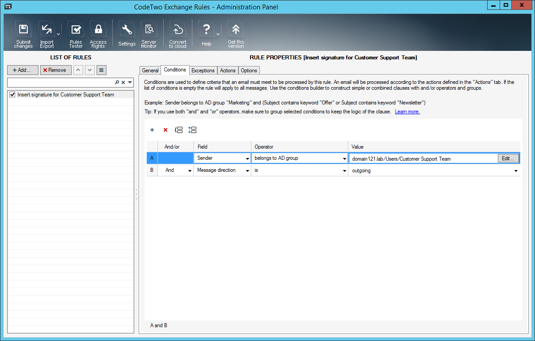Uncheck the Customer Support Team rule checkbox

click(12, 95)
